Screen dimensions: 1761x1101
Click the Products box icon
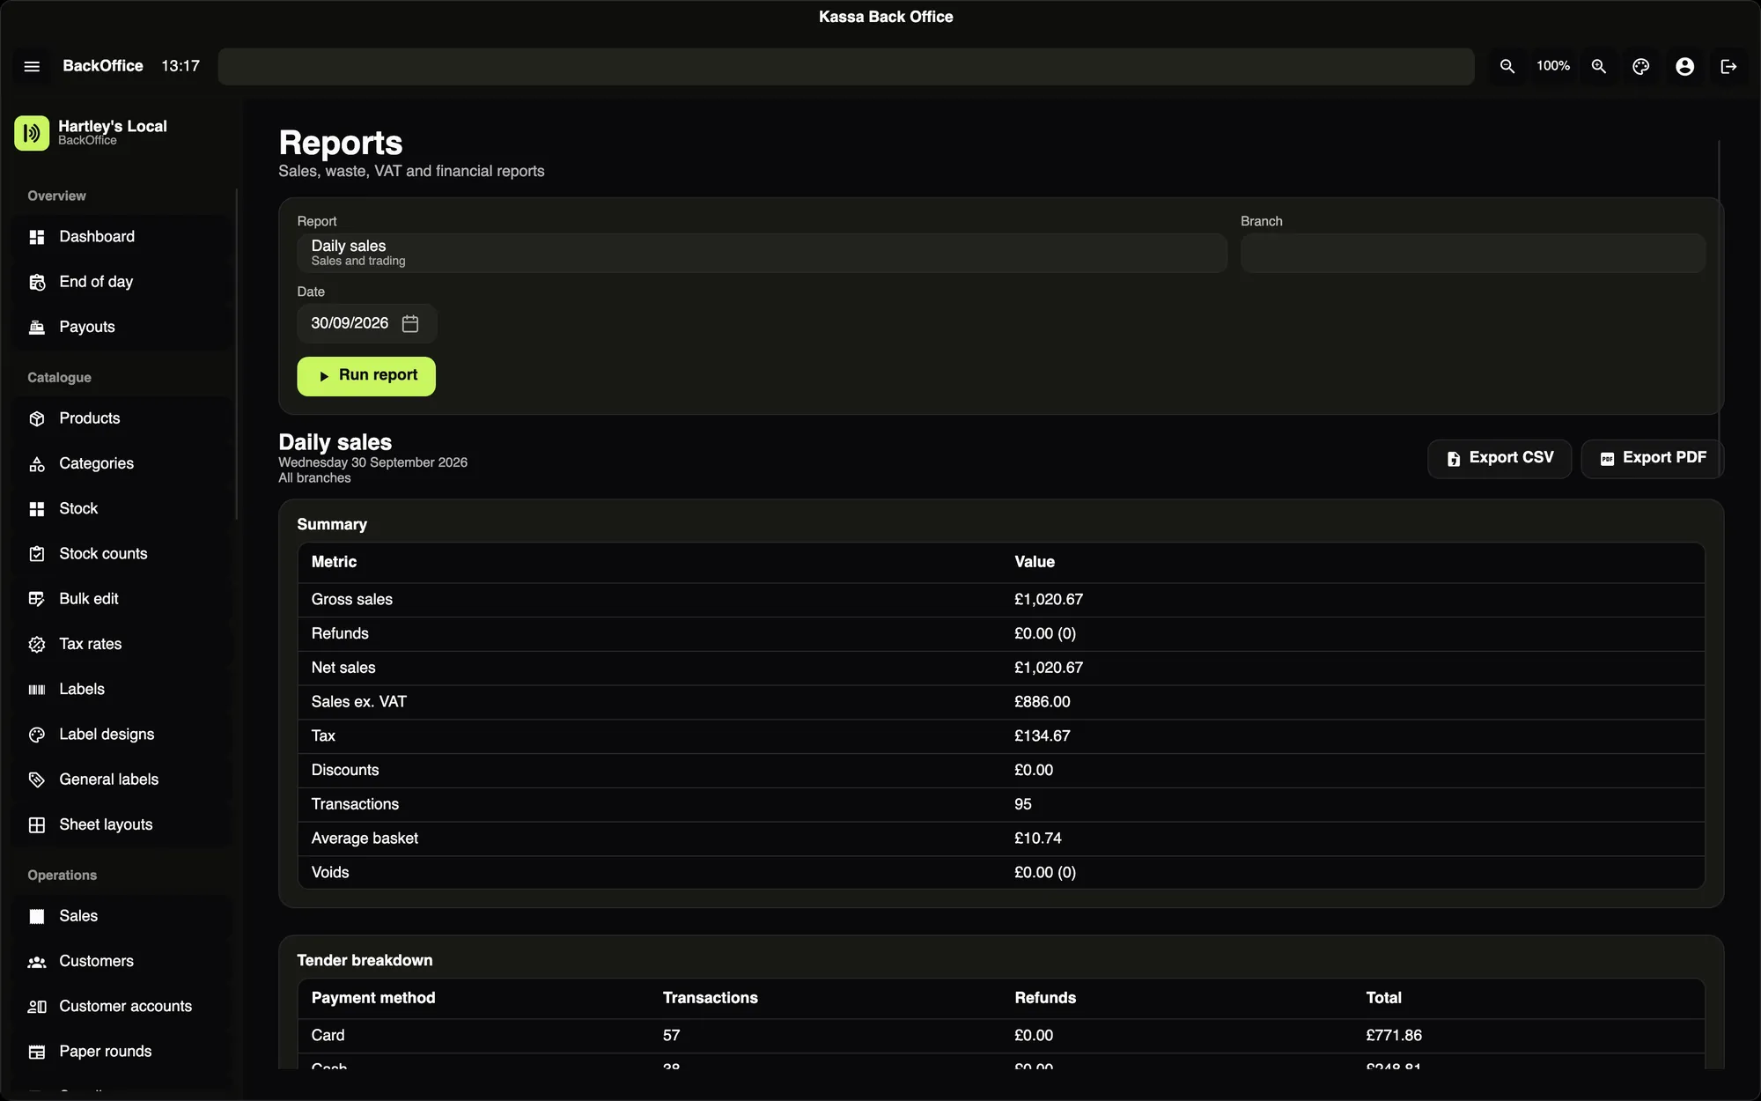[x=37, y=418]
